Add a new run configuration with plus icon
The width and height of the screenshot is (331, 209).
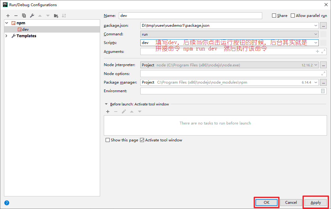click(x=8, y=16)
